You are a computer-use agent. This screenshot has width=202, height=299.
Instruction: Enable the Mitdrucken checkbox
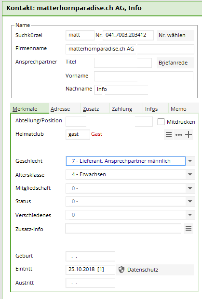click(x=161, y=122)
